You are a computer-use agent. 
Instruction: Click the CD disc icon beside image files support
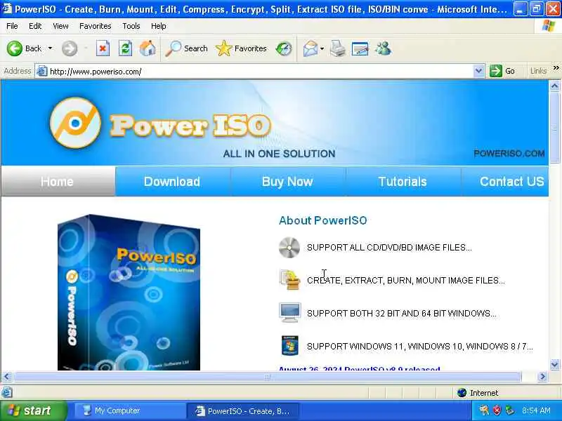click(289, 248)
